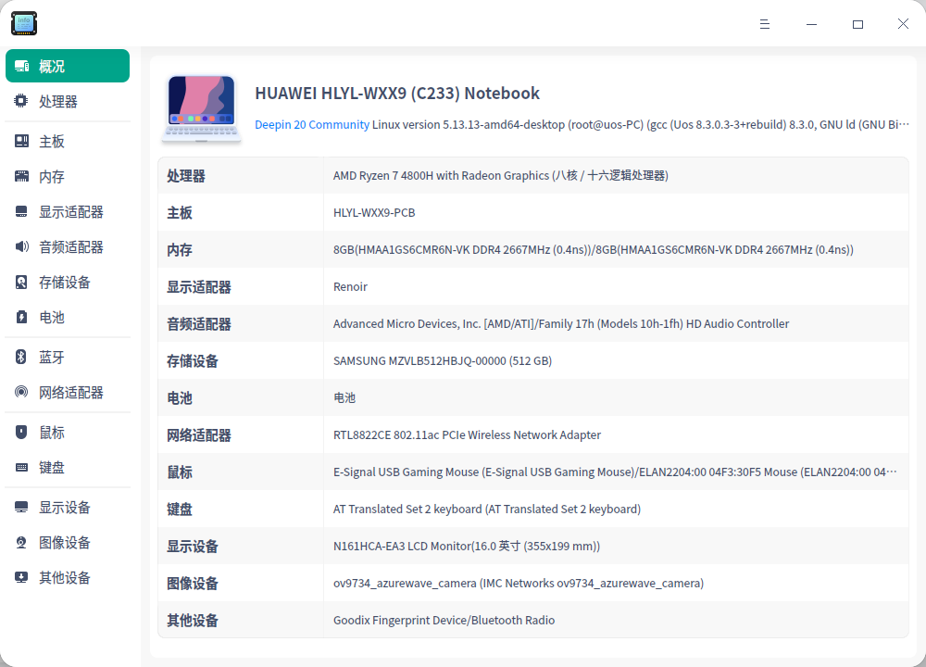Click the 鼠标 mouse icon in sidebar
Viewport: 926px width, 667px height.
click(x=21, y=432)
